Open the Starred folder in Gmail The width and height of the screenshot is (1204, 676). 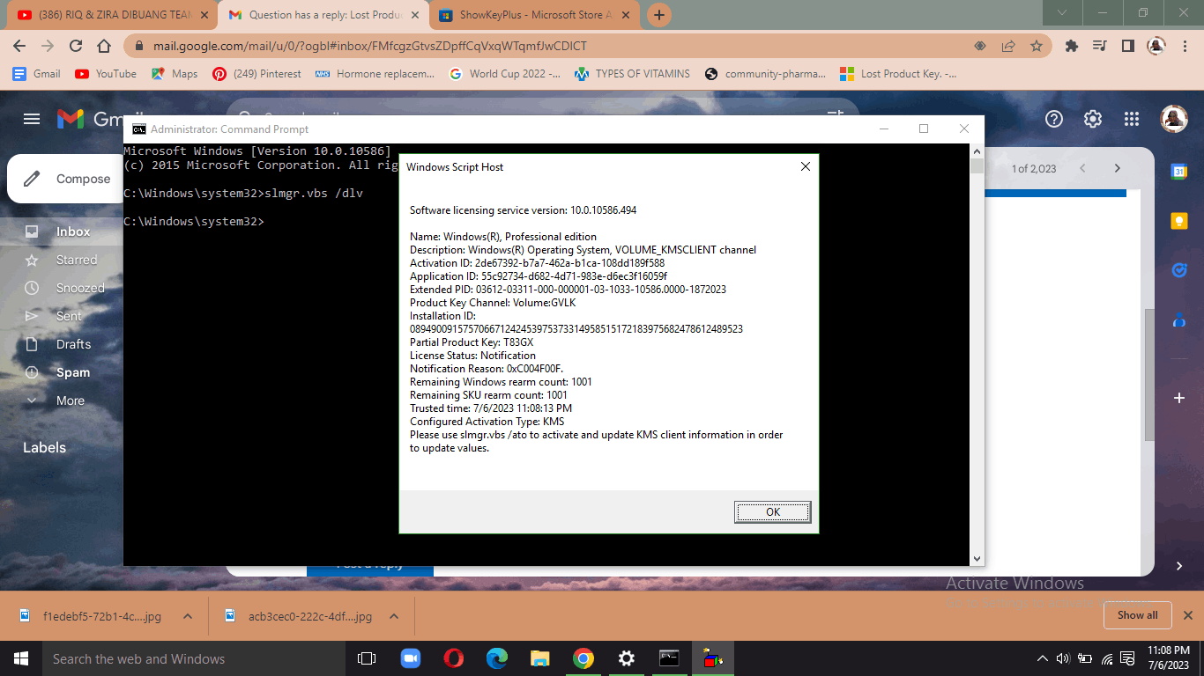pos(76,260)
